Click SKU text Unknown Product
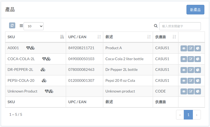Viewport: 210px width, 127px height. [22, 91]
